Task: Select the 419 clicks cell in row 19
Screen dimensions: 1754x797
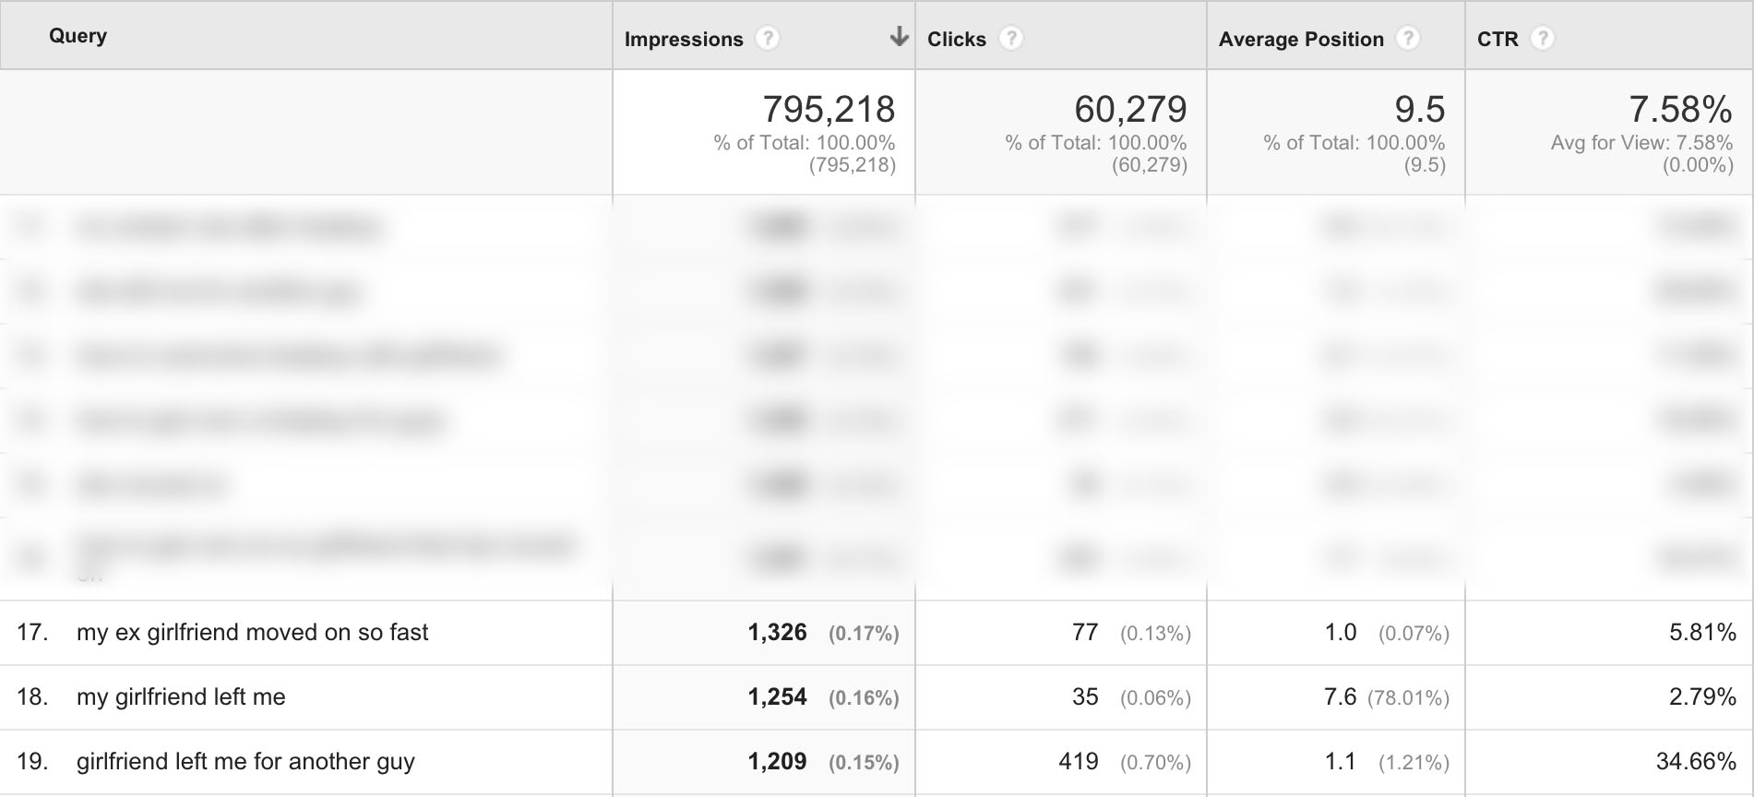Action: click(1079, 761)
